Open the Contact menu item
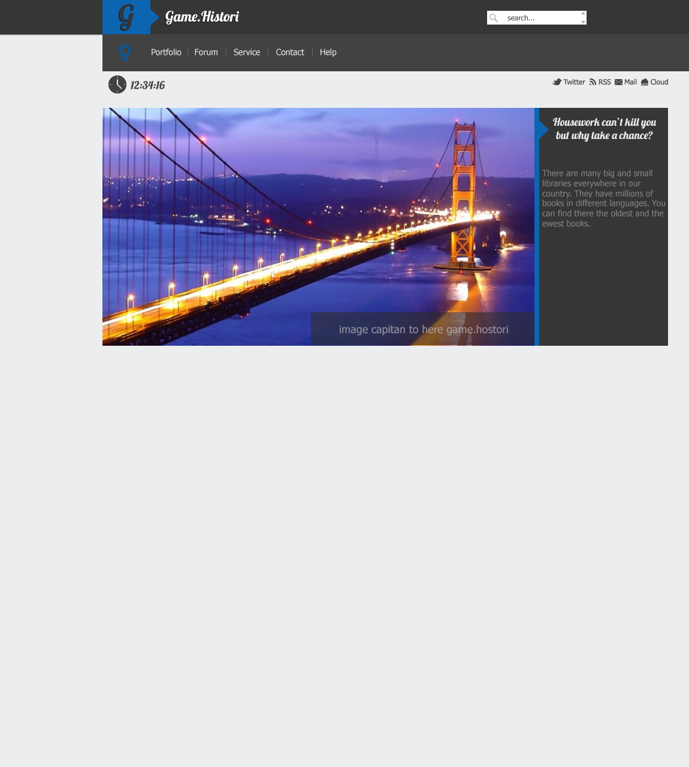689x767 pixels. click(x=290, y=52)
